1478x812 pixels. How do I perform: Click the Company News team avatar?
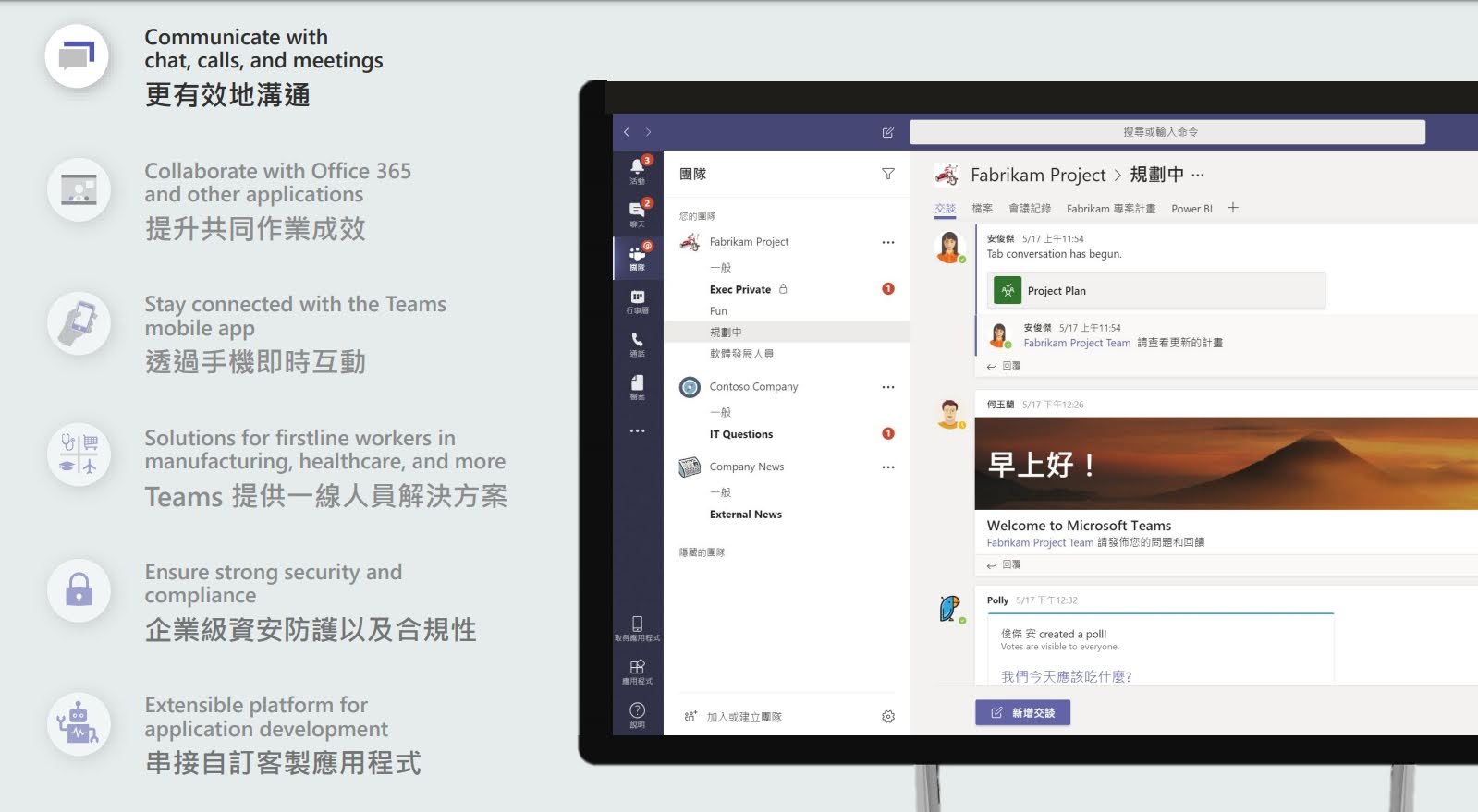pos(690,467)
